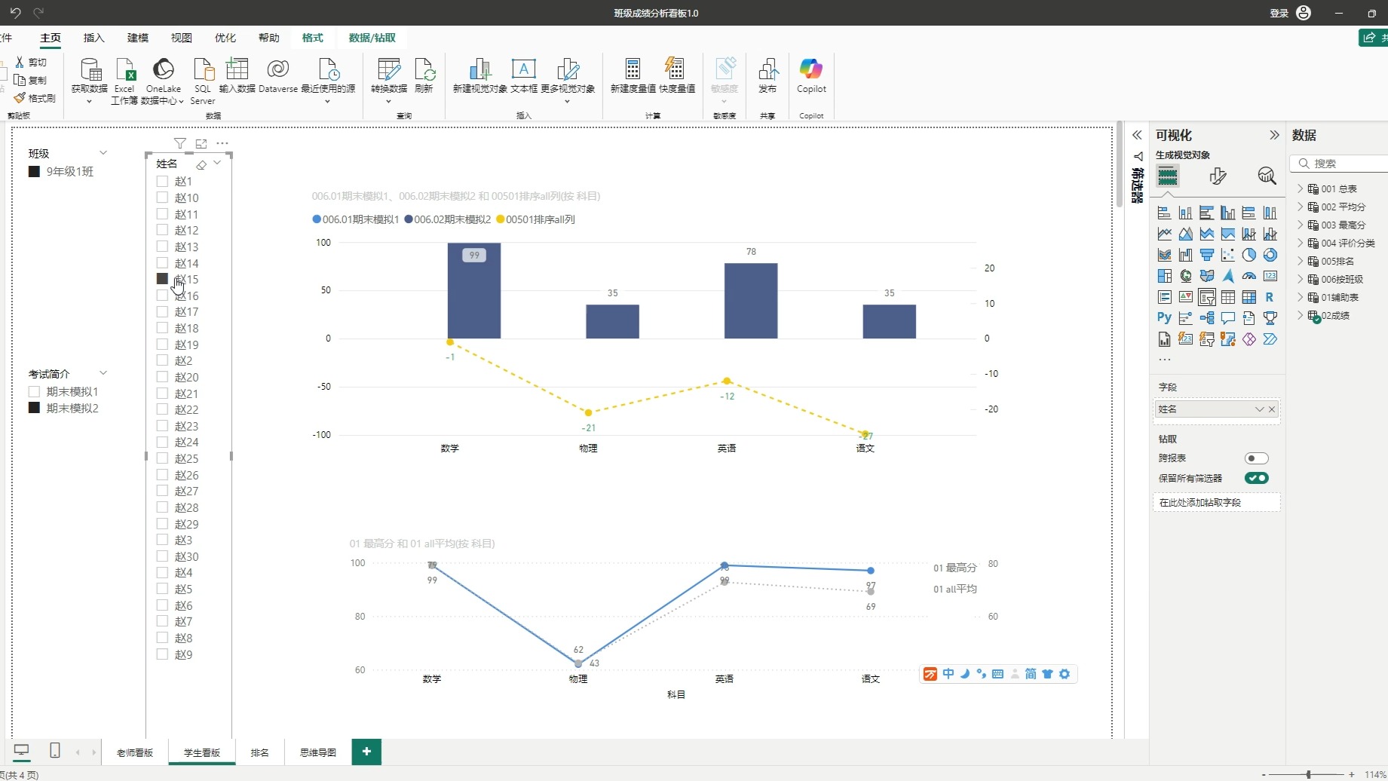Viewport: 1388px width, 781px height.
Task: Open 输入数据 table entry
Action: click(237, 75)
